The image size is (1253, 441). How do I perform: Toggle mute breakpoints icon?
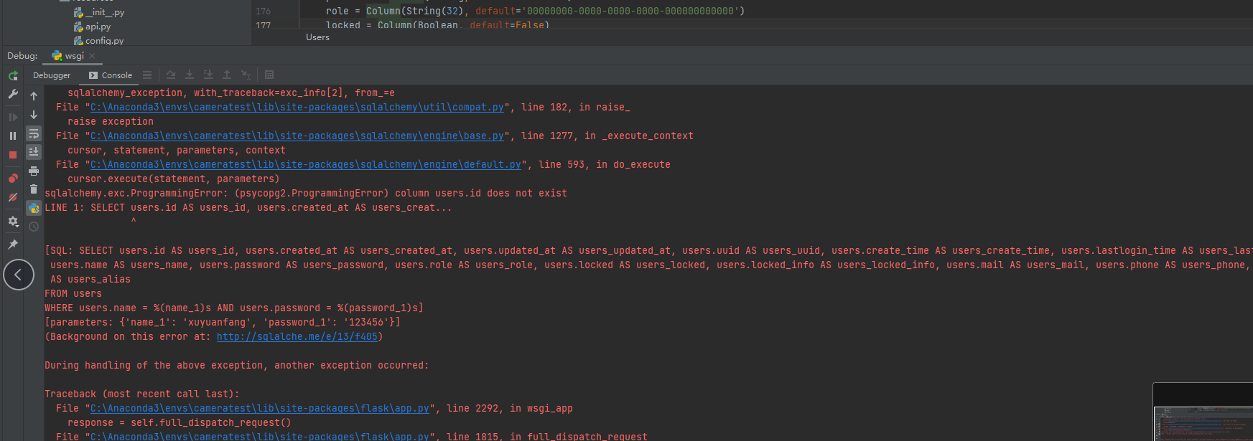tap(13, 197)
